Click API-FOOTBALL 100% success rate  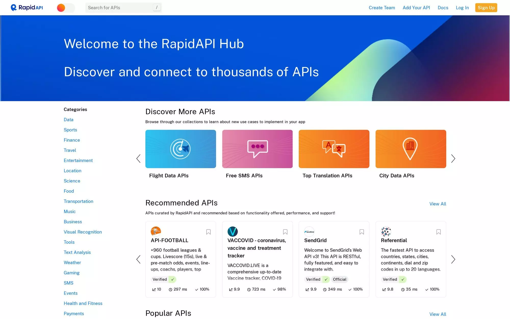pyautogui.click(x=202, y=289)
